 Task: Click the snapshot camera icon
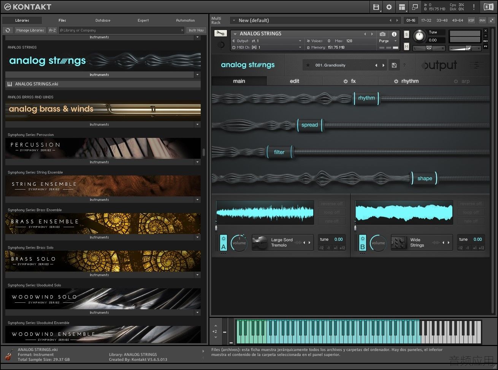coord(382,34)
